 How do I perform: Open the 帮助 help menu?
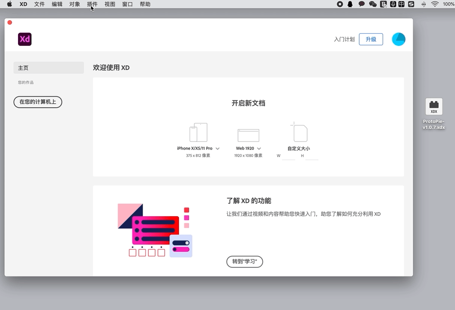(x=145, y=4)
